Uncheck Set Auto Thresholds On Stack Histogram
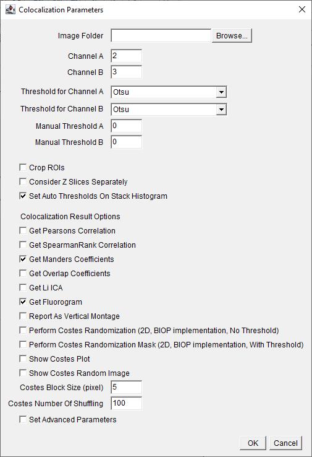The height and width of the screenshot is (457, 312). [23, 196]
